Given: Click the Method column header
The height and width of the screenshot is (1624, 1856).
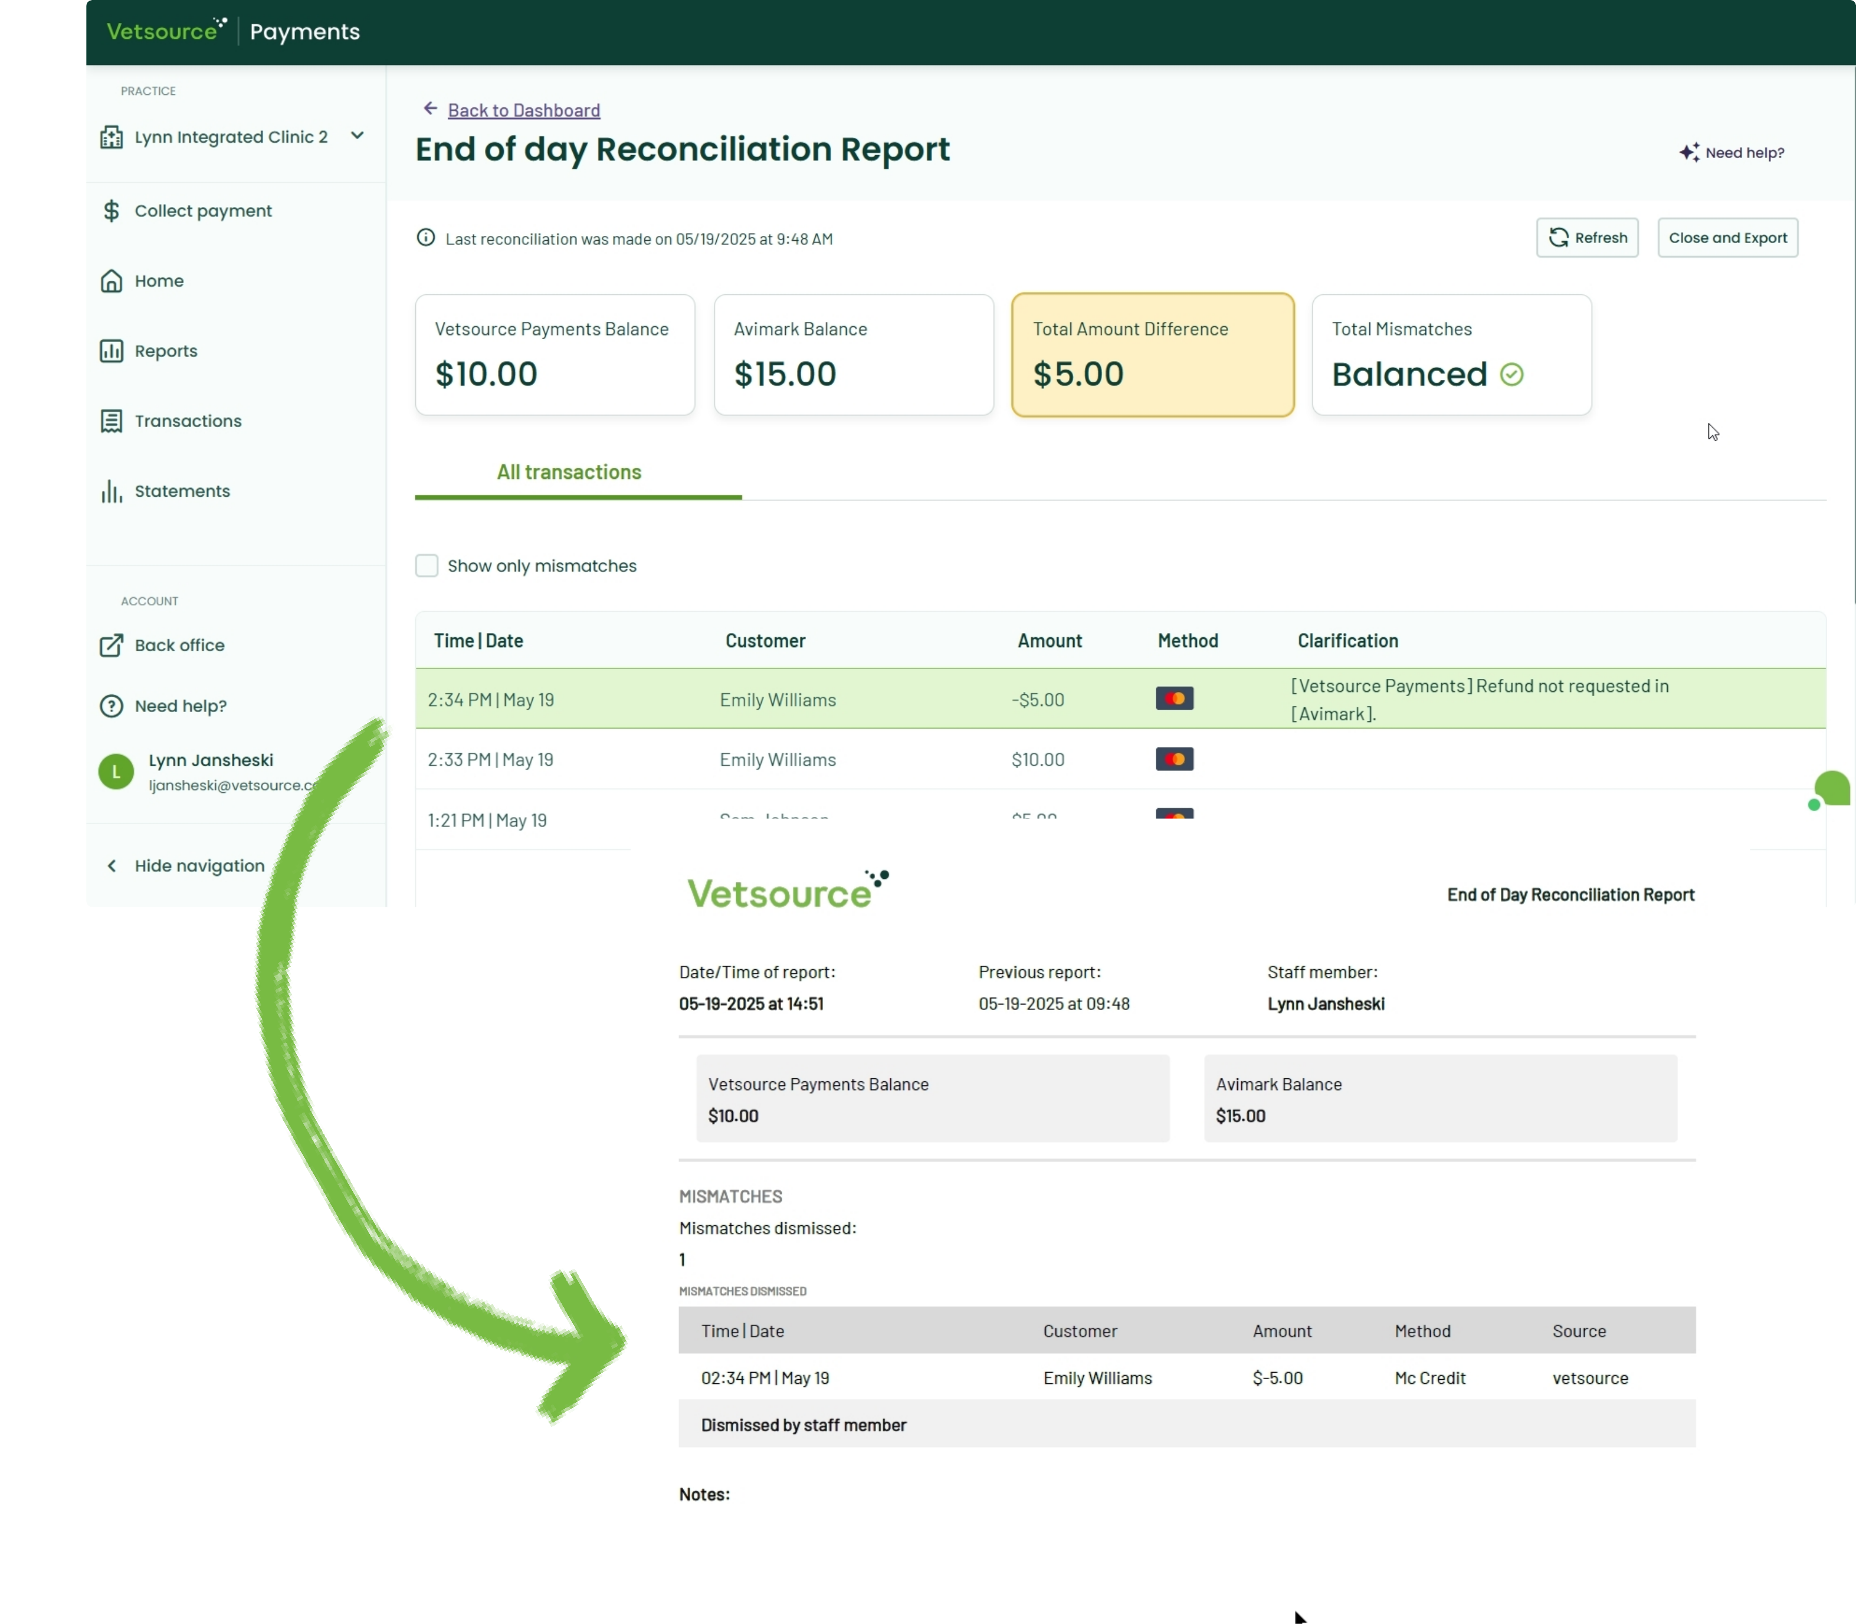Looking at the screenshot, I should (x=1187, y=641).
